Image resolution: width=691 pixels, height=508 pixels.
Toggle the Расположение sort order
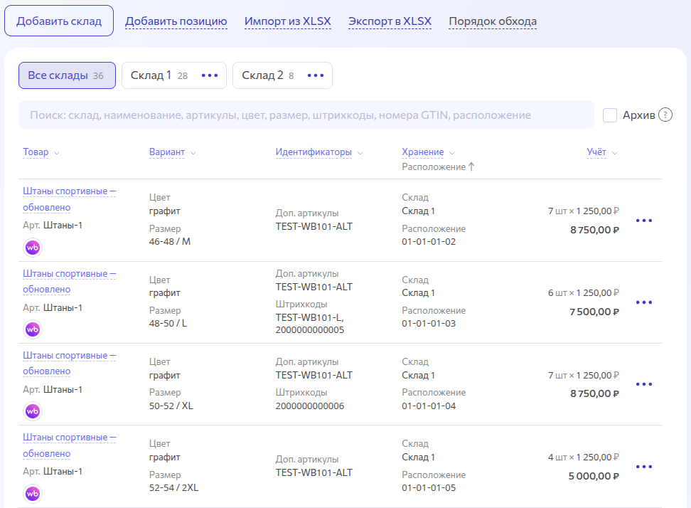(x=438, y=166)
